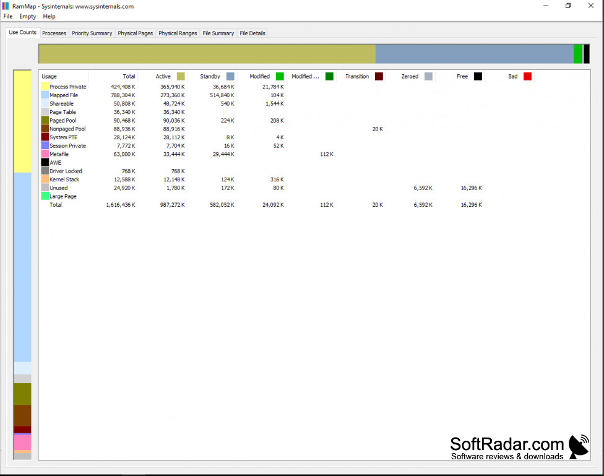The width and height of the screenshot is (604, 476).
Task: Sort by the Total column header
Action: coord(113,76)
